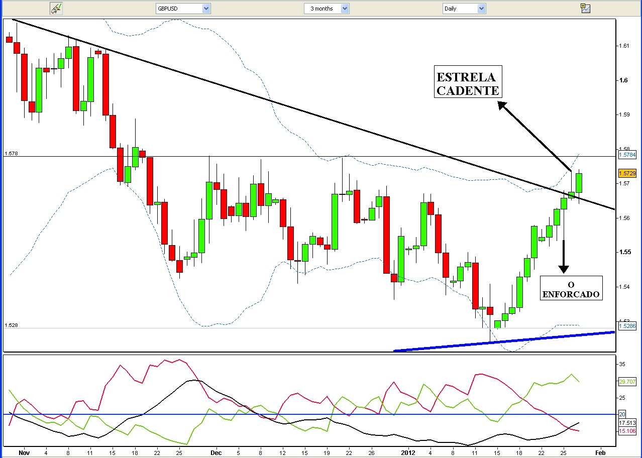The height and width of the screenshot is (458, 642).
Task: Click the blue 20 level label
Action: coord(622,414)
